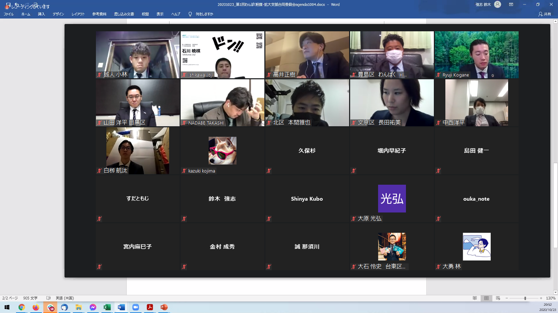Click the user account avatar icon
Image resolution: width=558 pixels, height=313 pixels.
pos(498,5)
